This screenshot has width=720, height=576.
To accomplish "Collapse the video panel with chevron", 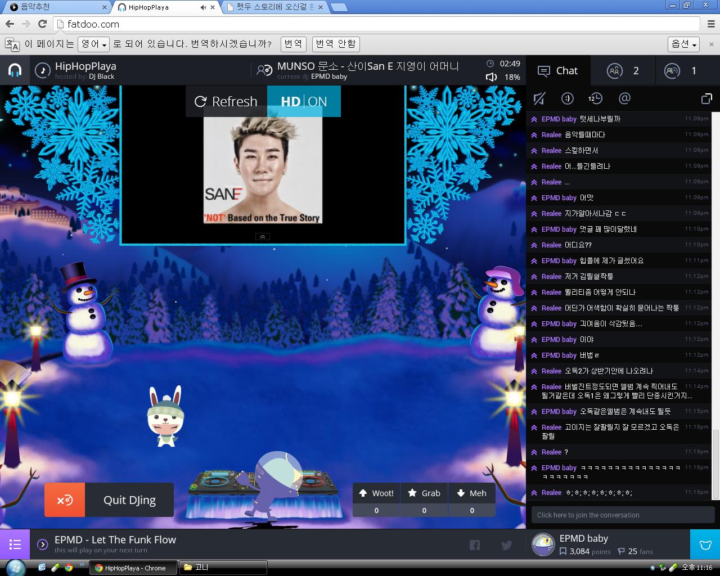I will click(x=262, y=237).
